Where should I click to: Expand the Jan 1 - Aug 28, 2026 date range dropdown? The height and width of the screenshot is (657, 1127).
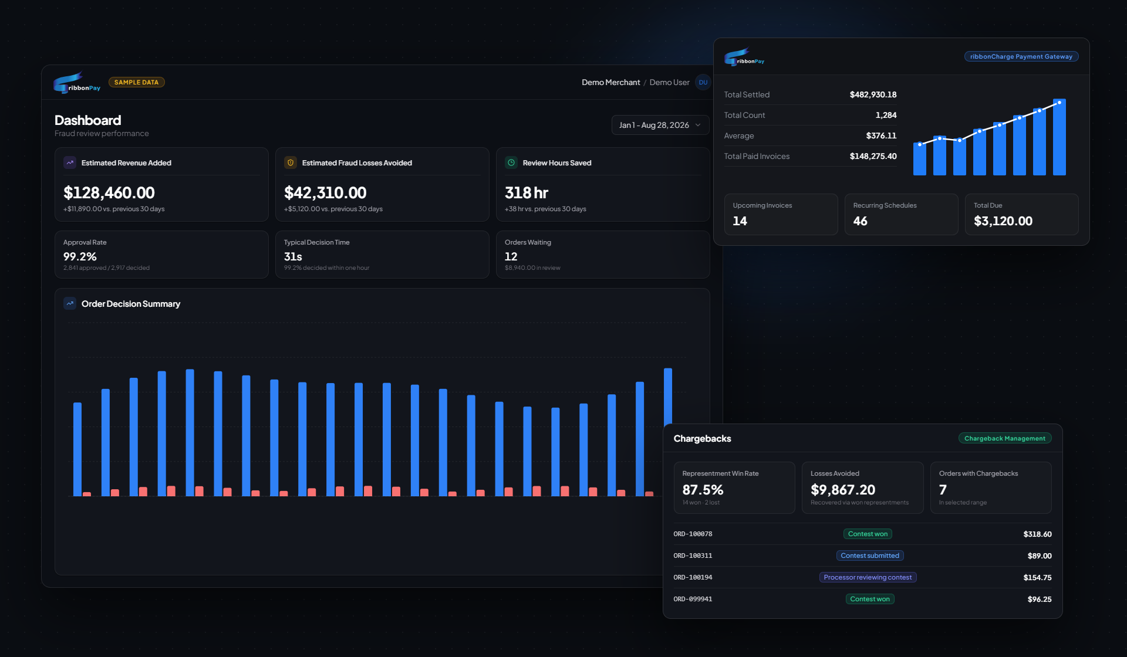[x=660, y=125]
